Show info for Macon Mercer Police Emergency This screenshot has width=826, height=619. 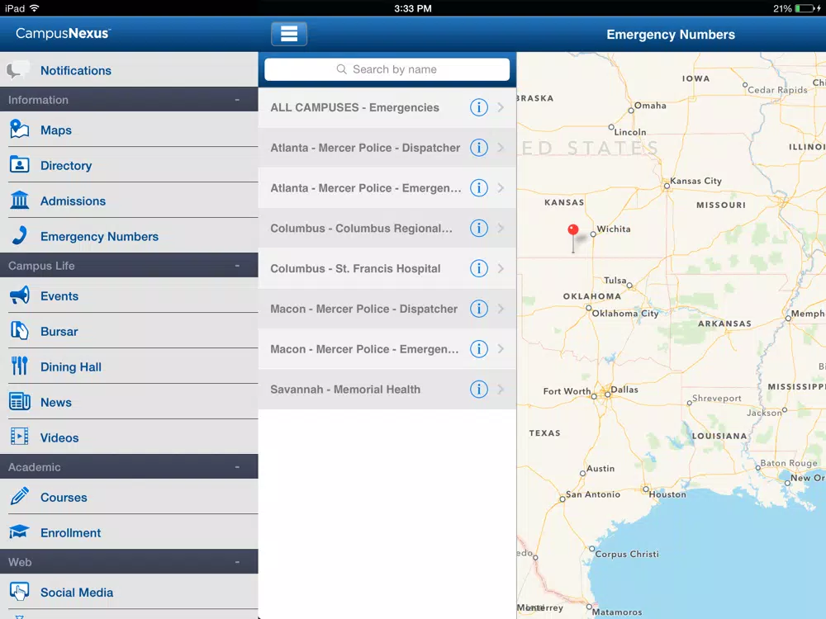point(479,349)
